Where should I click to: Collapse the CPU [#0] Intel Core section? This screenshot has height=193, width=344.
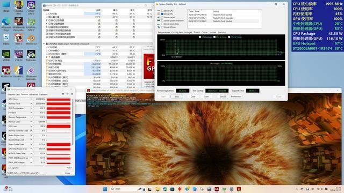[x=44, y=44]
